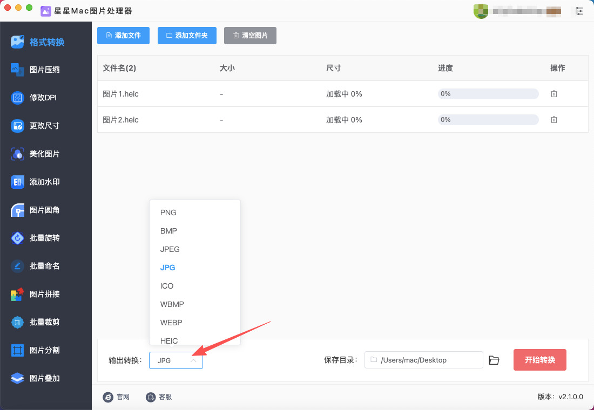
Task: Open the 格式转换 format conversion icon
Action: [17, 42]
